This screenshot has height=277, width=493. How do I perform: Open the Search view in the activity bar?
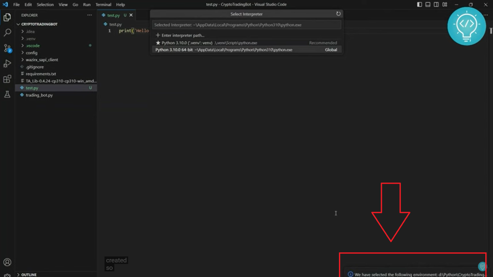click(7, 32)
